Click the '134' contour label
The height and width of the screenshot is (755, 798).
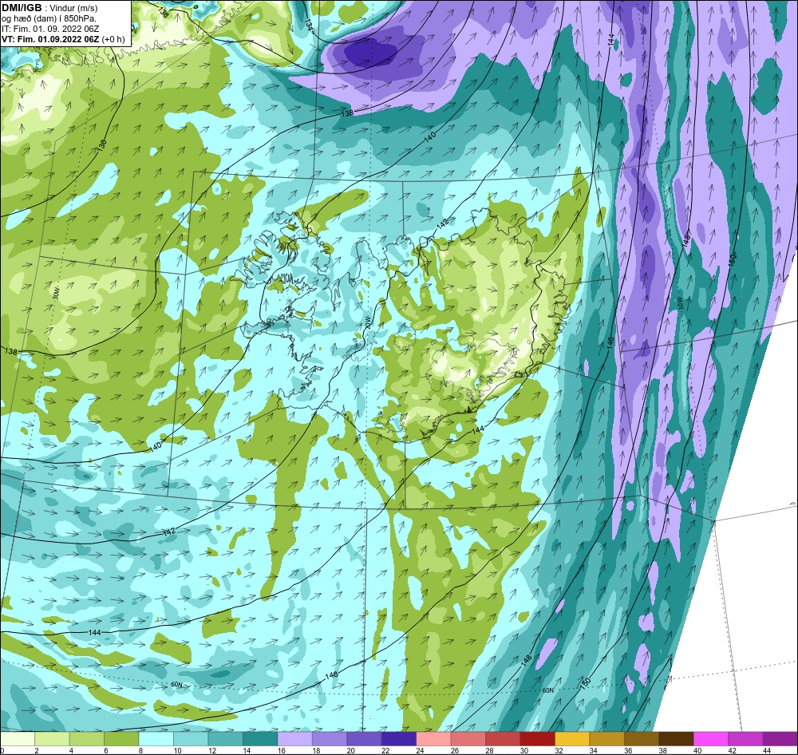coord(308,23)
